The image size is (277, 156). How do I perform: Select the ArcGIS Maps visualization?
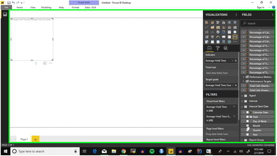click(229, 42)
